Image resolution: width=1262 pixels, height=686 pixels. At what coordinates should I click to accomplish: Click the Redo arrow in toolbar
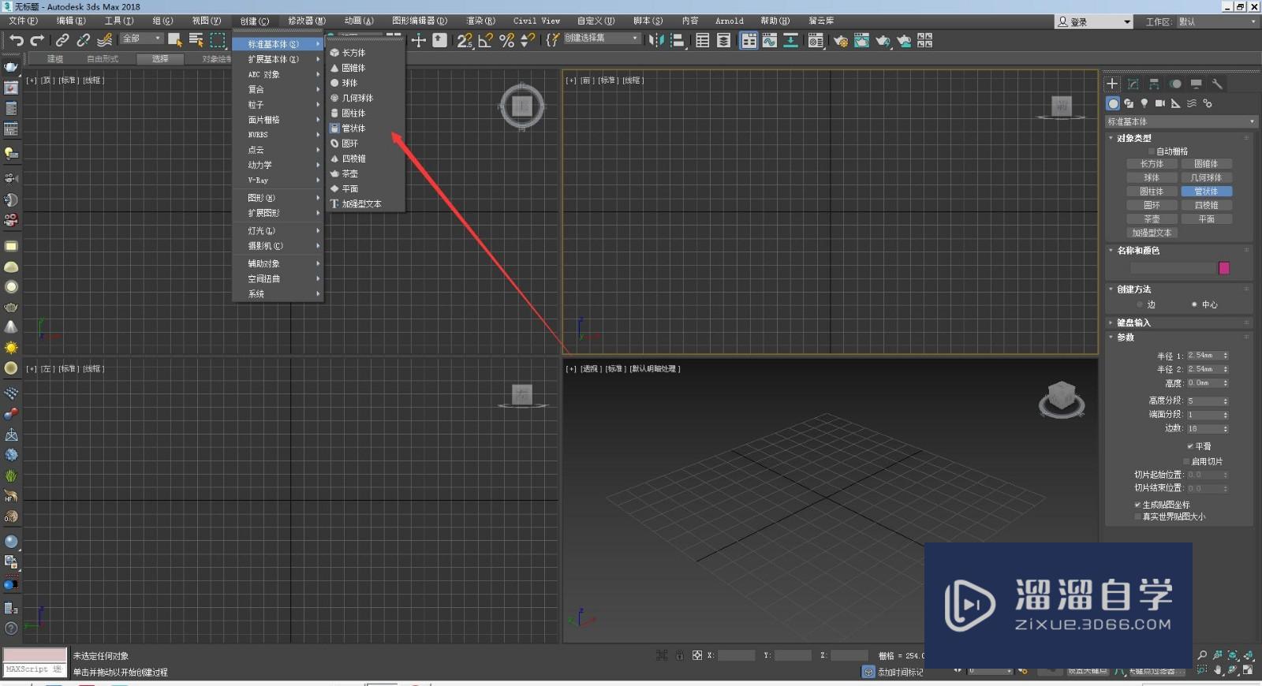pos(36,40)
